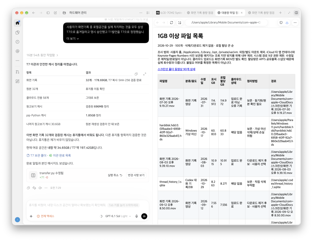
Task: Start dictation with the microphone icon
Action: pos(136,216)
